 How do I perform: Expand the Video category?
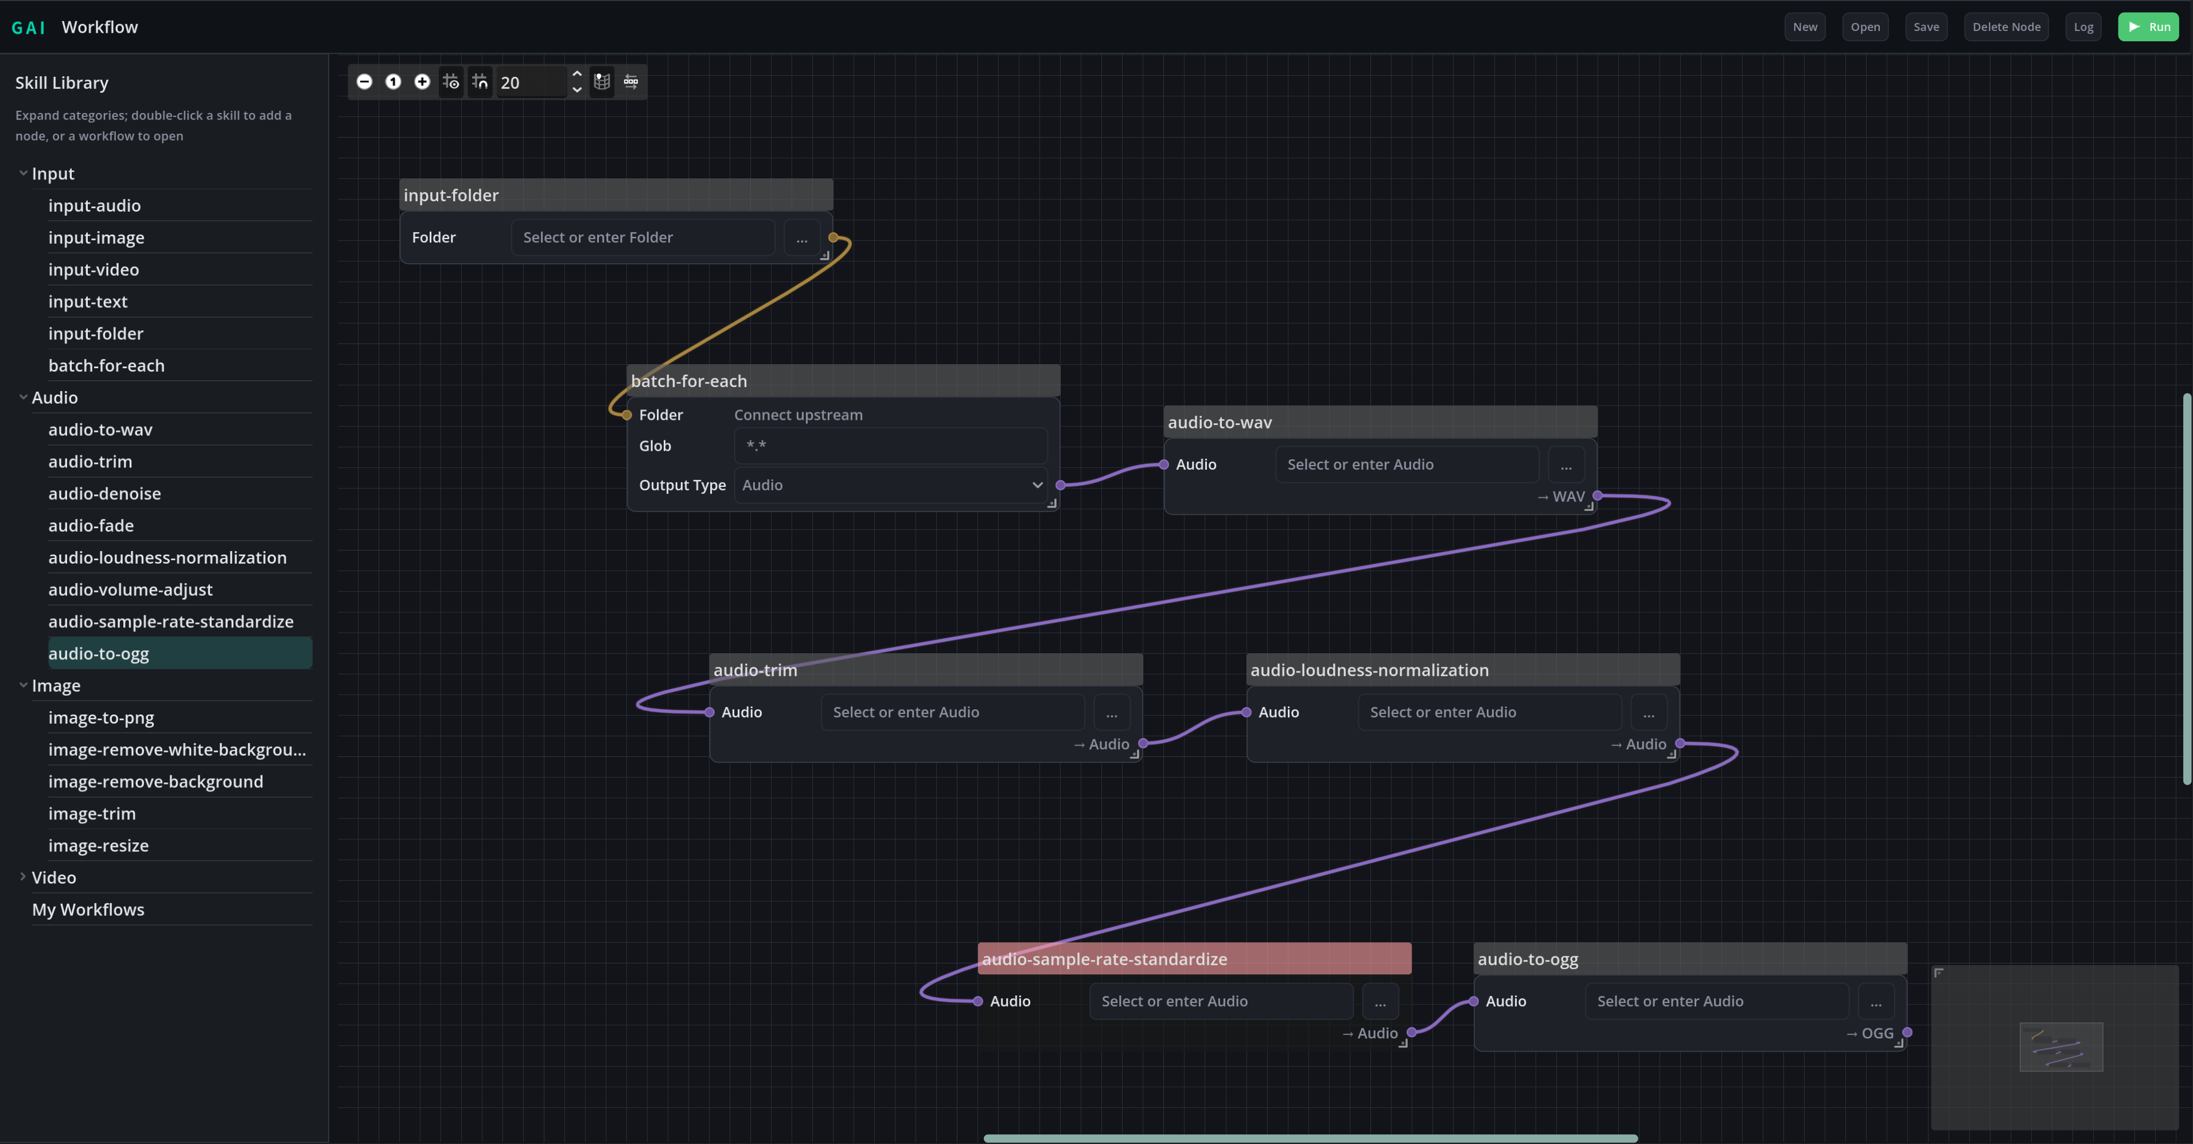click(23, 877)
